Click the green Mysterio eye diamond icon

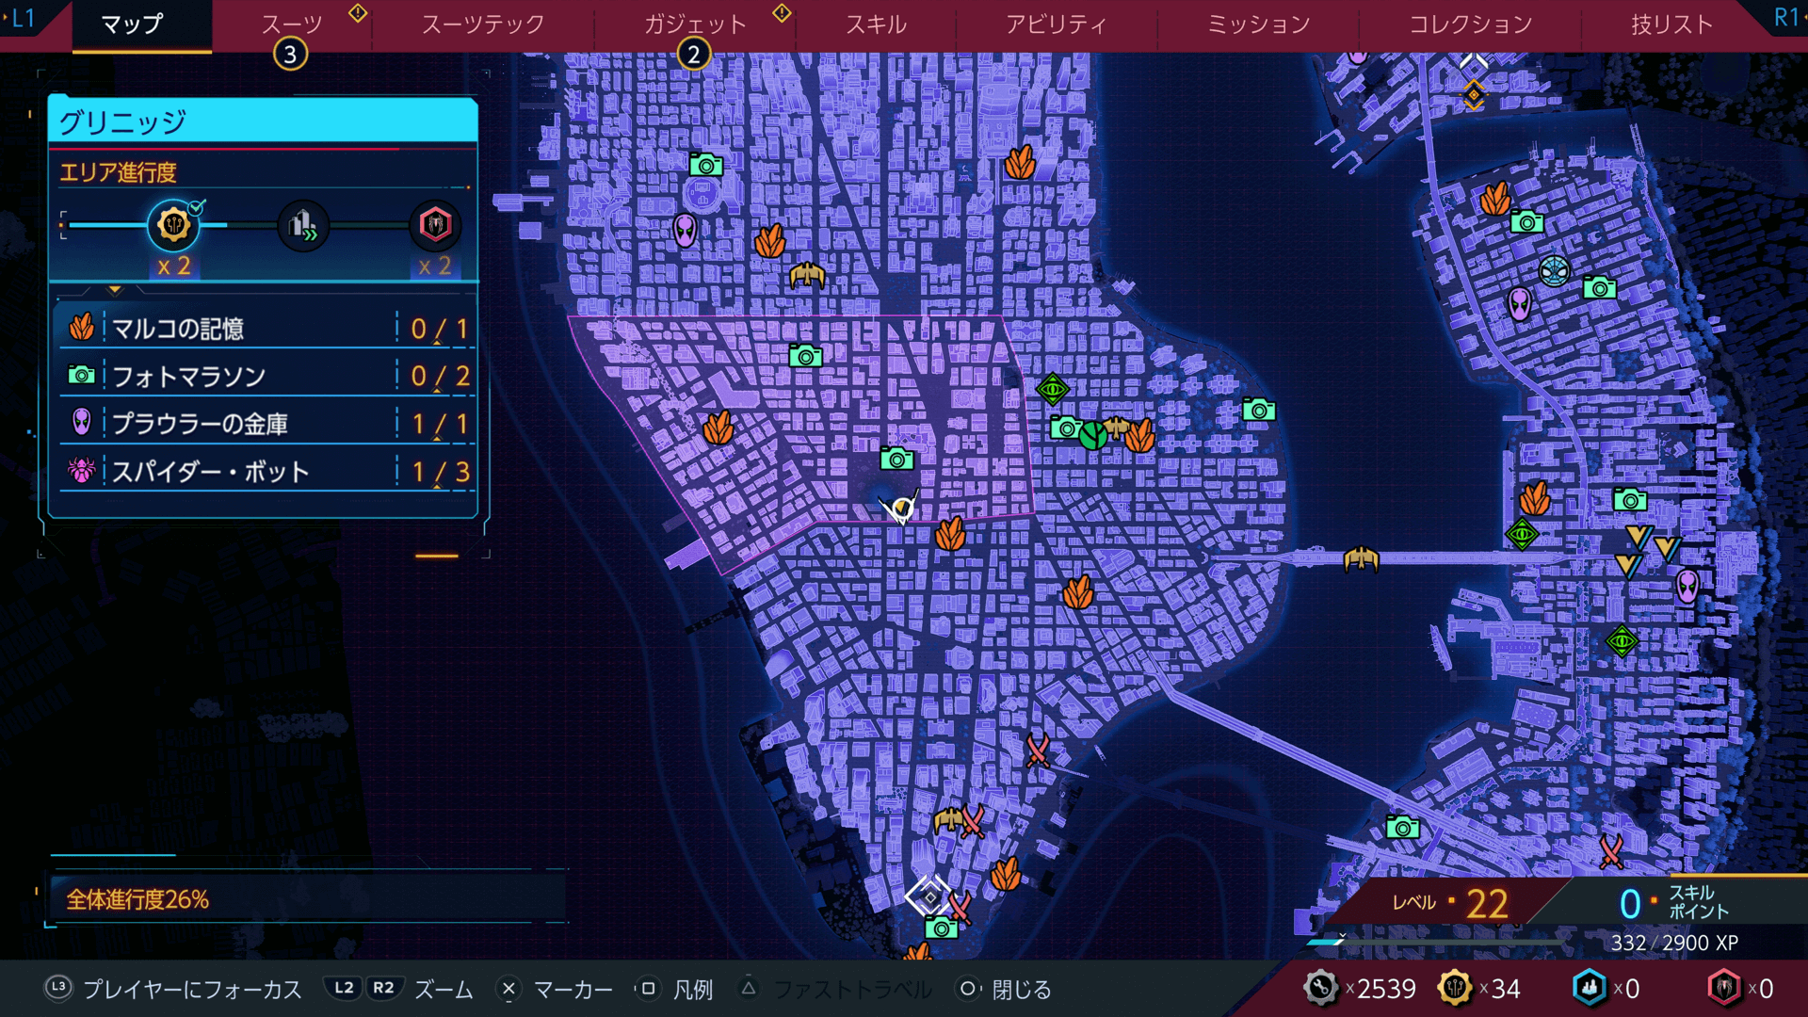click(1052, 388)
